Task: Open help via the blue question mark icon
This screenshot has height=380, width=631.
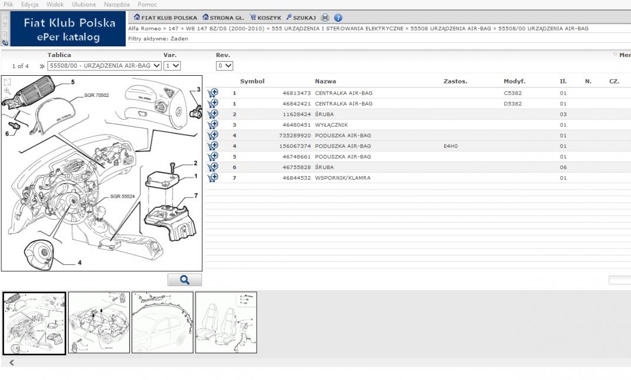Action: pyautogui.click(x=338, y=18)
